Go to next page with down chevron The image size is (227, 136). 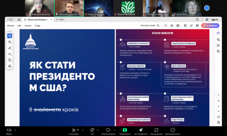218,111
